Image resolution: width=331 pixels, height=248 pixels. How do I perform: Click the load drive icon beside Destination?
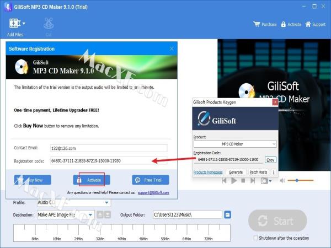108,215
